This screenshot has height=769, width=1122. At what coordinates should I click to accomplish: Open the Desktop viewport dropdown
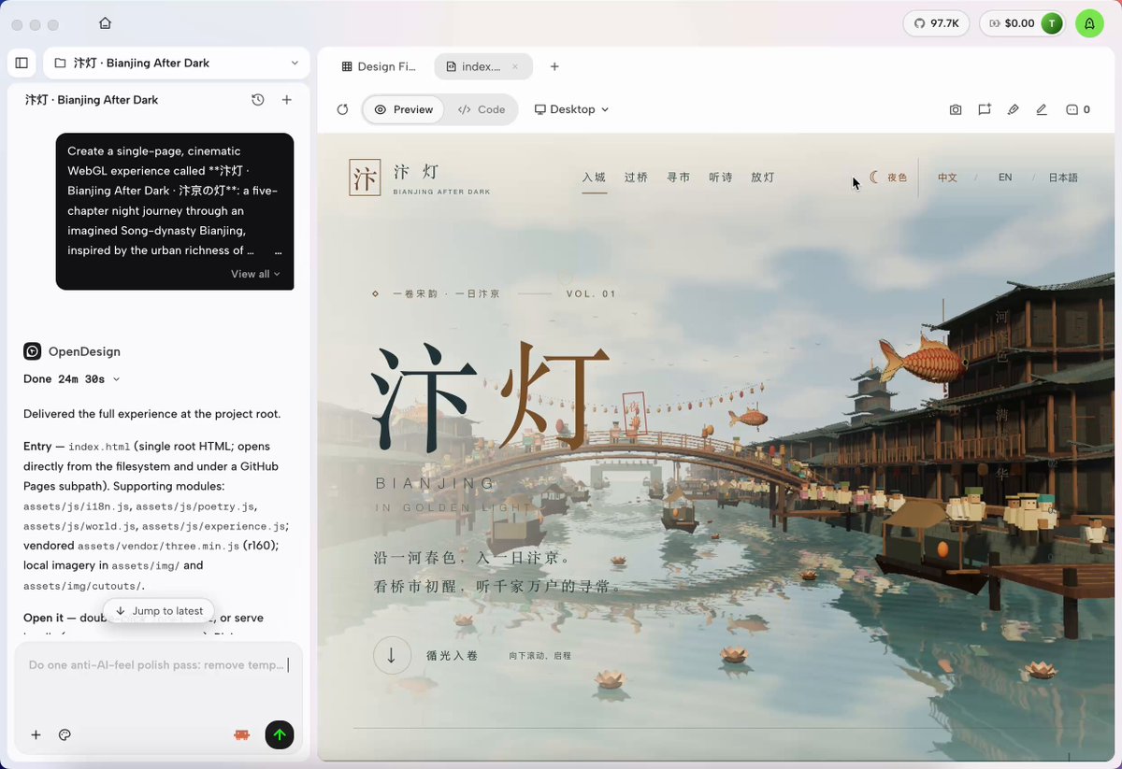[x=571, y=109]
